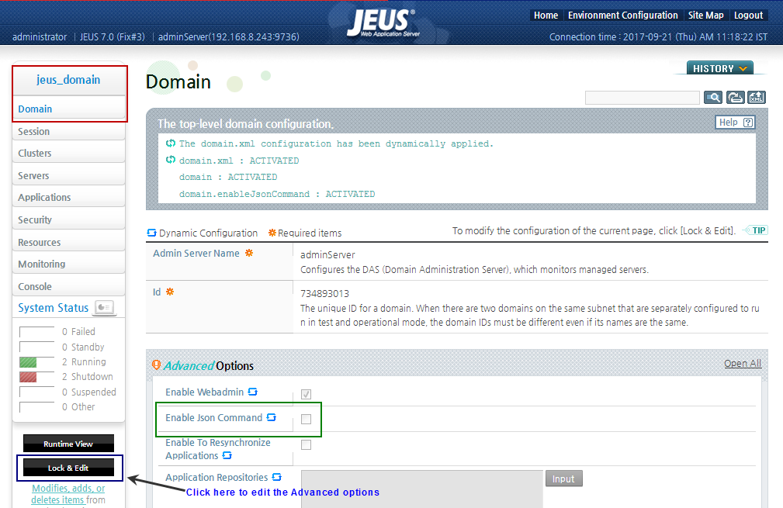The image size is (783, 508).
Task: Open Monitoring in the left sidebar
Action: 68,264
